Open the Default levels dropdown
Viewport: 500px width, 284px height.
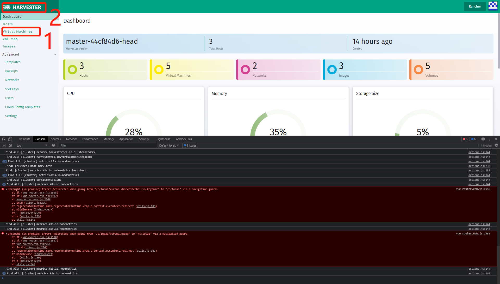[169, 145]
